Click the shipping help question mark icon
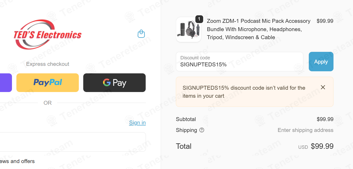 coord(202,130)
